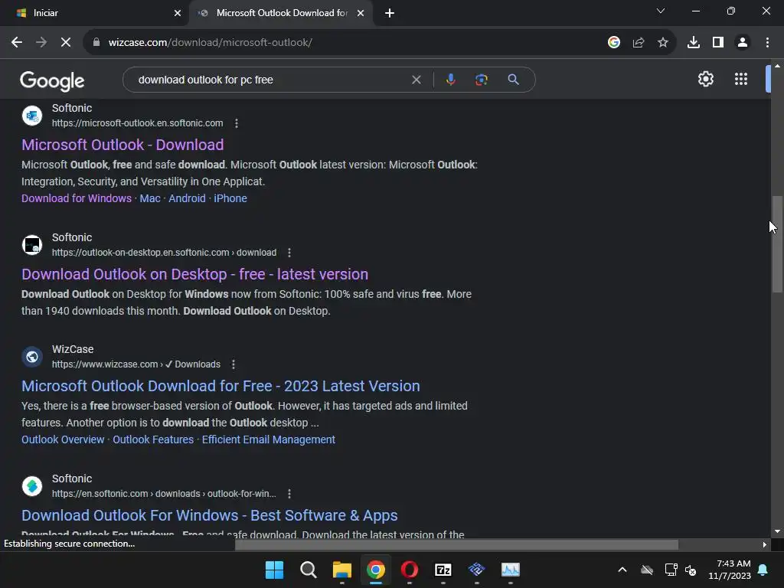The width and height of the screenshot is (784, 588).
Task: Open Download for Windows sublink
Action: (x=77, y=198)
